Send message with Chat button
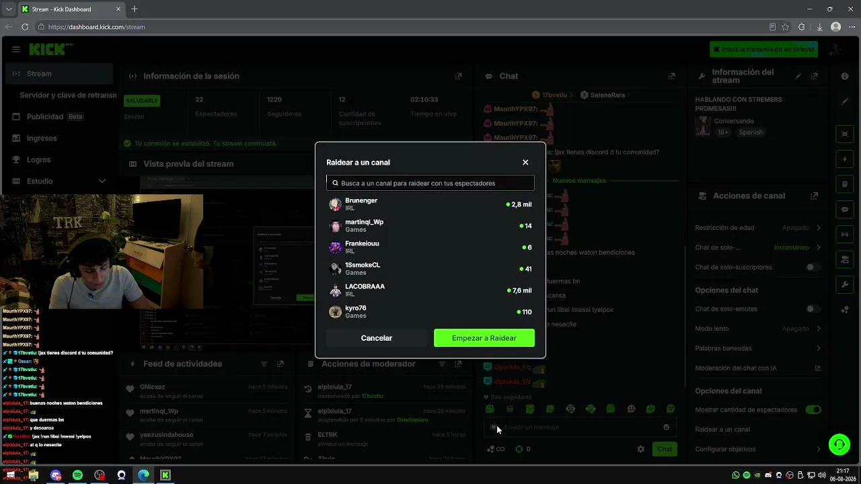The image size is (861, 484). (665, 449)
